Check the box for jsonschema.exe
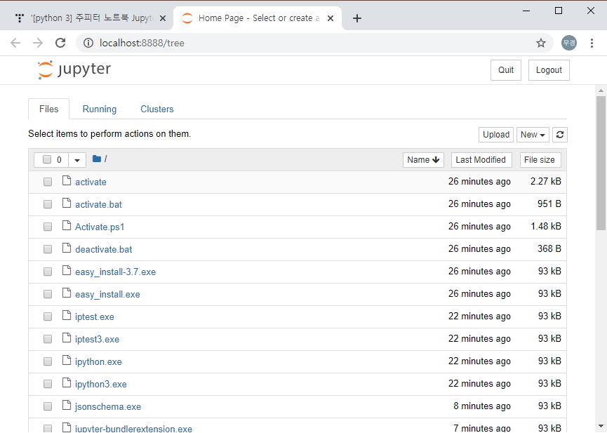Viewport: 607px width, 433px height. pyautogui.click(x=48, y=406)
